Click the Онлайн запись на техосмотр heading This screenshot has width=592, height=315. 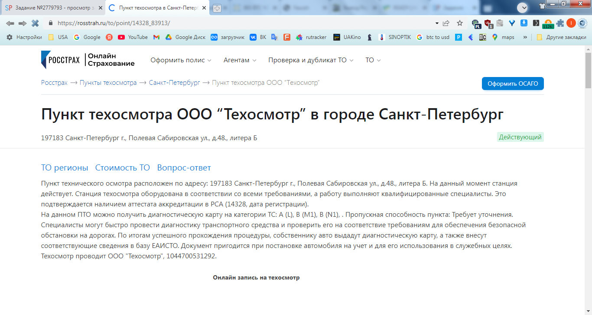pyautogui.click(x=256, y=277)
